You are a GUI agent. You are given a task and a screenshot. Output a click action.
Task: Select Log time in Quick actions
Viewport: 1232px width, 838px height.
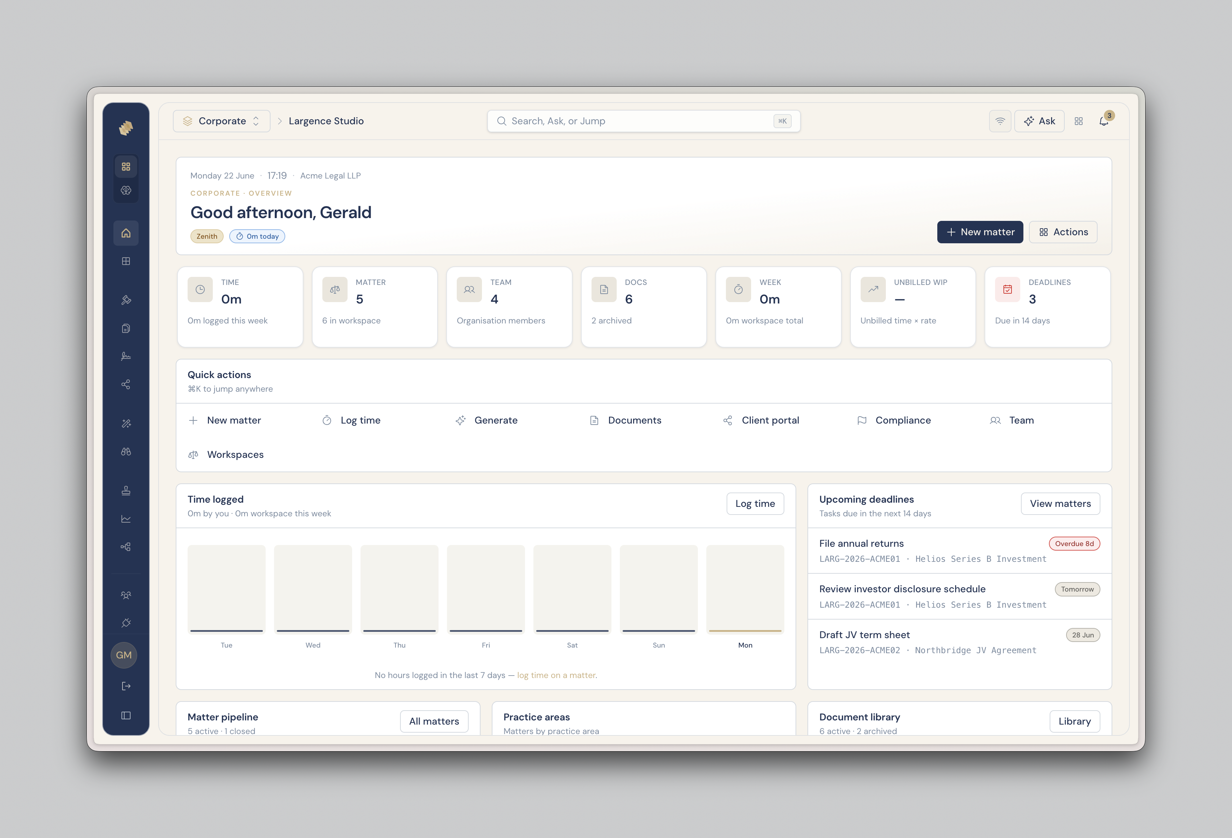351,420
